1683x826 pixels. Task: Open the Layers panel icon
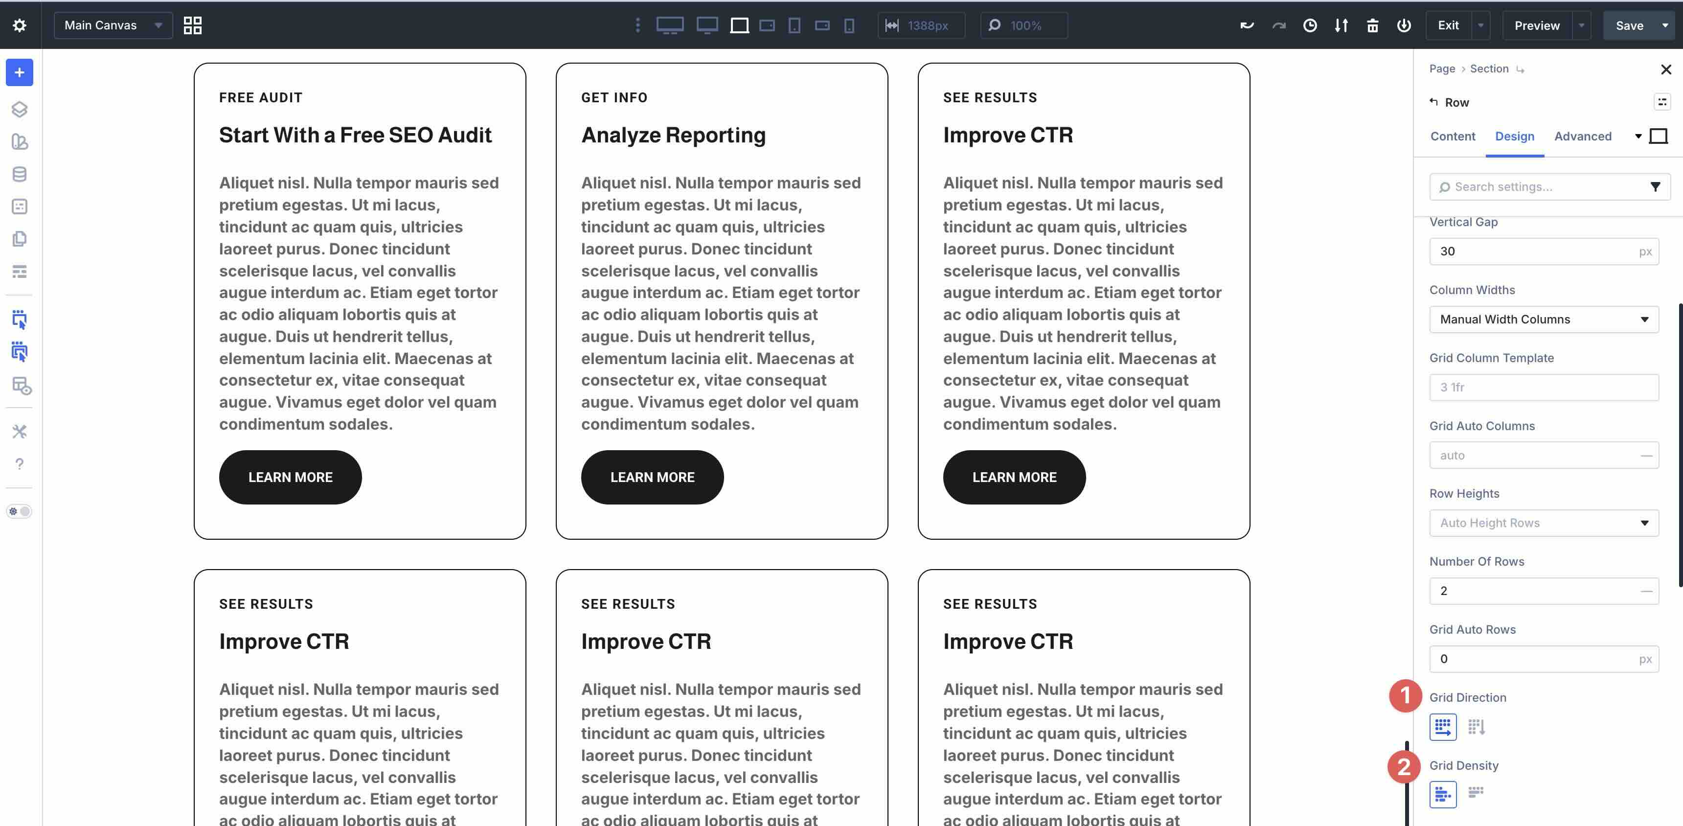point(20,109)
